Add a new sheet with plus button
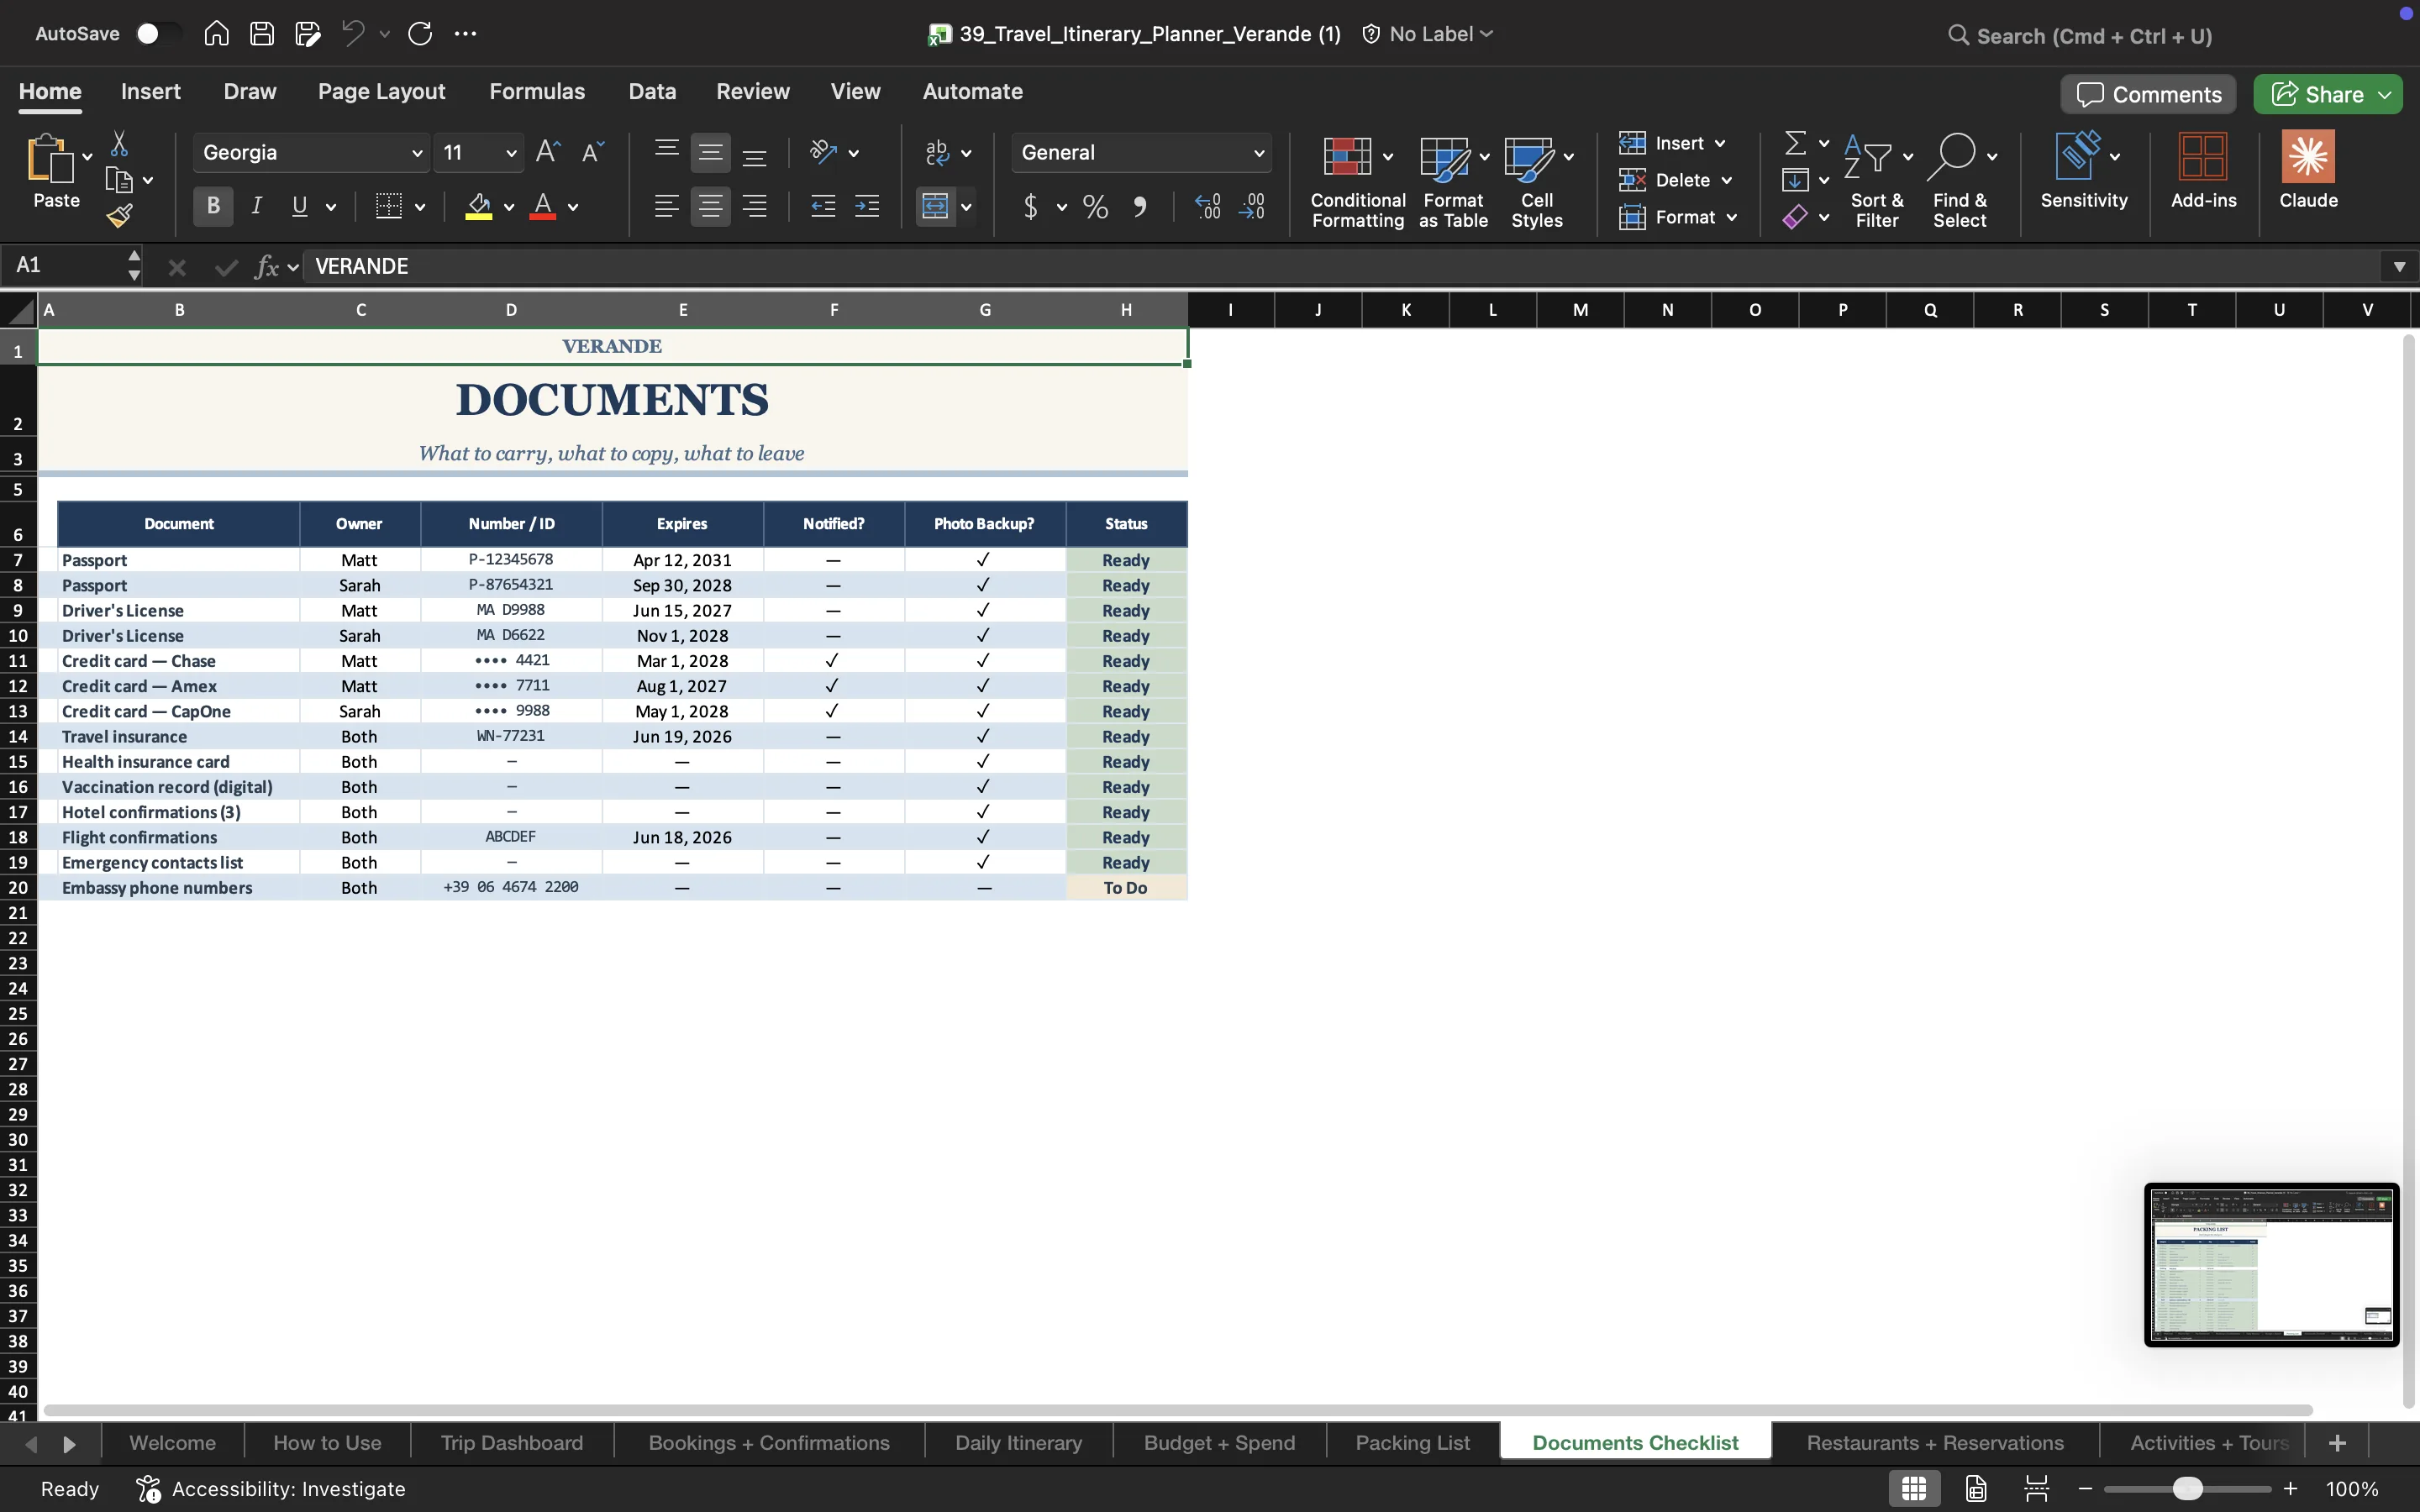2420x1512 pixels. 2337,1442
